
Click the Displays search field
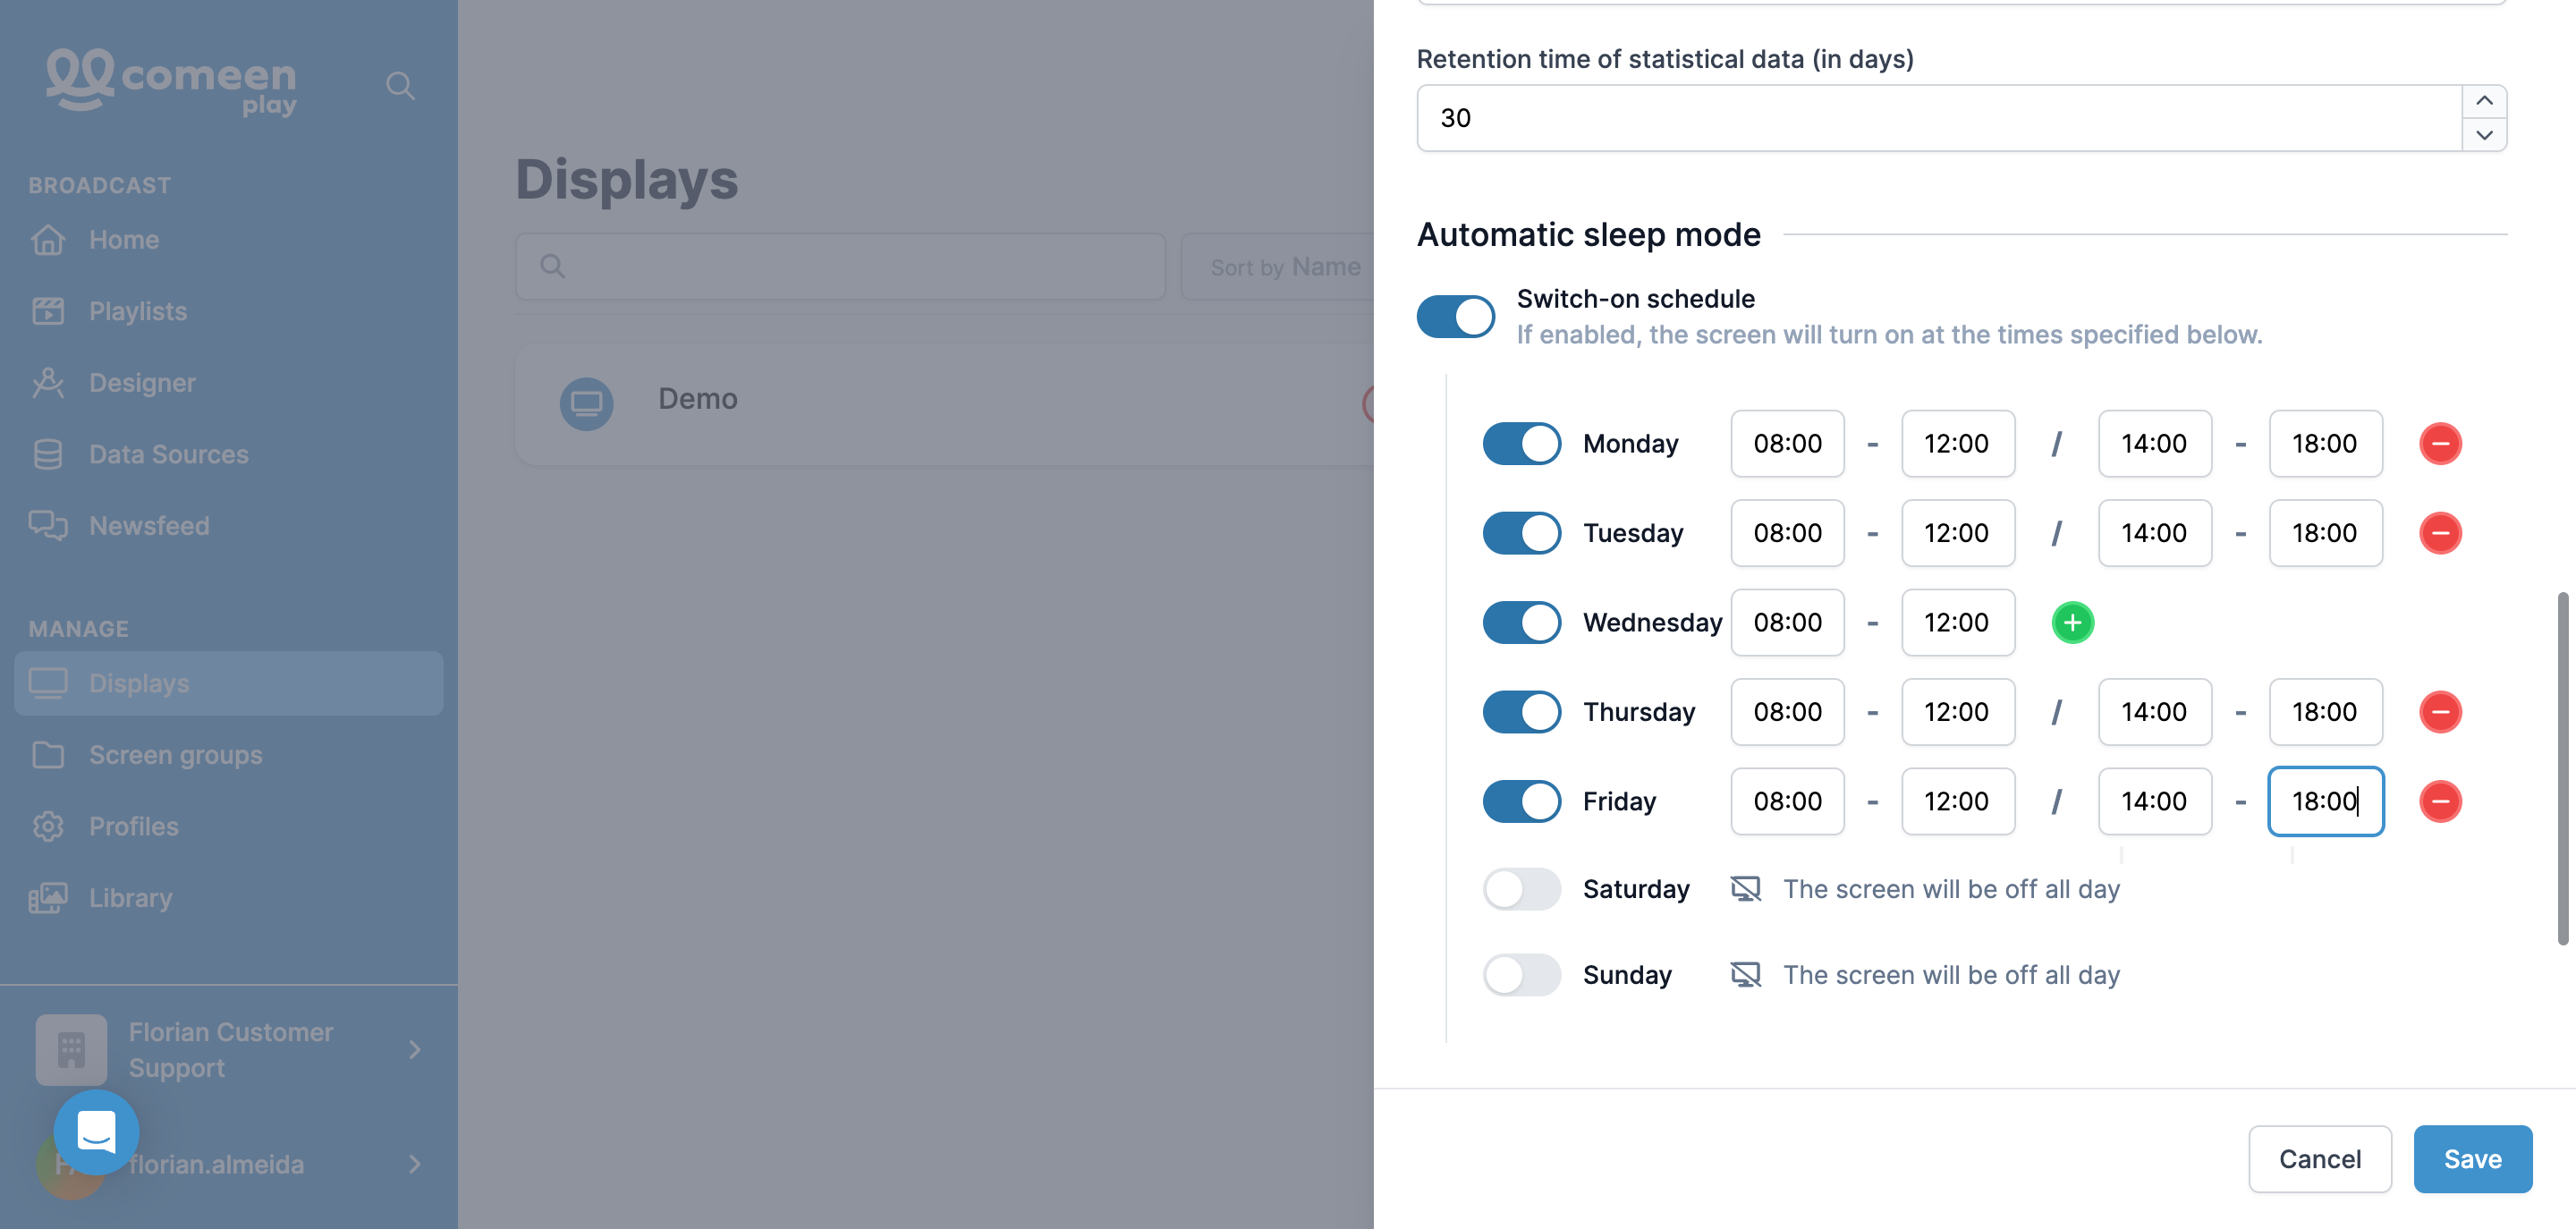tap(840, 266)
